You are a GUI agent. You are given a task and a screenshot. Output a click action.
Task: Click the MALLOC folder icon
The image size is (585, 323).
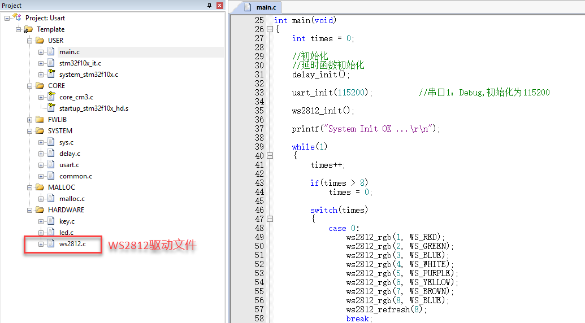(40, 187)
